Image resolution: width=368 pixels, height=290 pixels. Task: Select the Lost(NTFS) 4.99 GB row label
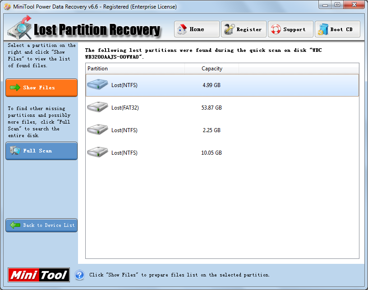coord(124,85)
